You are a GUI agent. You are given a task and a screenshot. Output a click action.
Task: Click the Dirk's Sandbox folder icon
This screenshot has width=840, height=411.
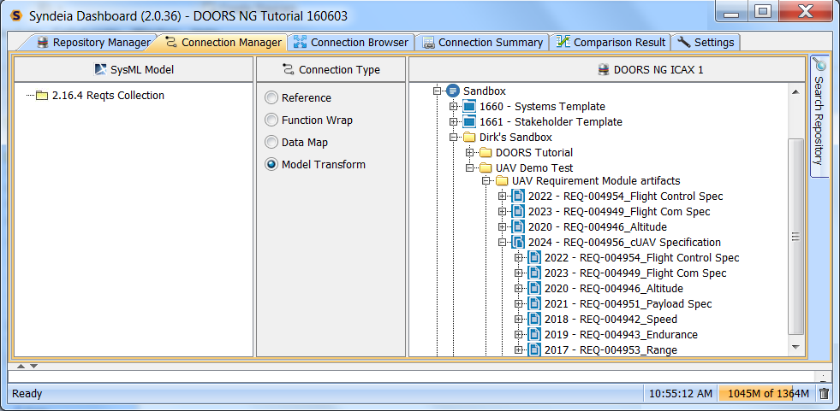click(x=469, y=138)
